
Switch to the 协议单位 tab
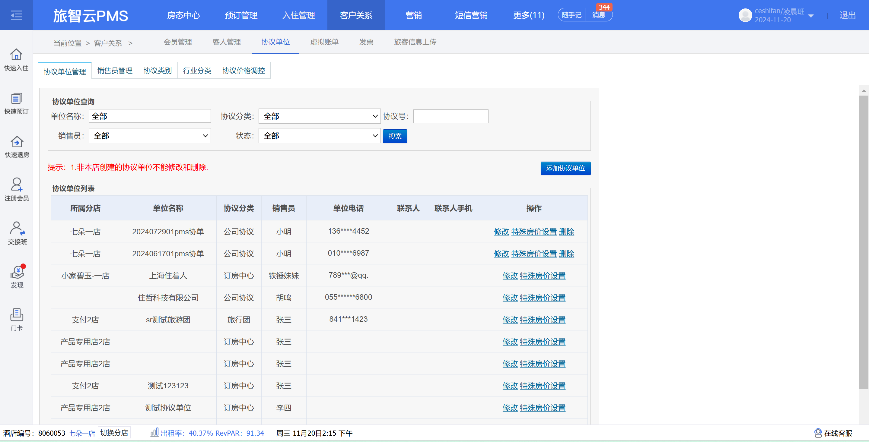coord(275,42)
